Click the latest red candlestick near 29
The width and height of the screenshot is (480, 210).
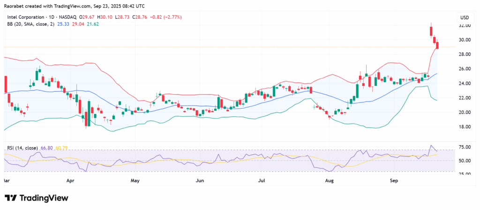click(437, 45)
